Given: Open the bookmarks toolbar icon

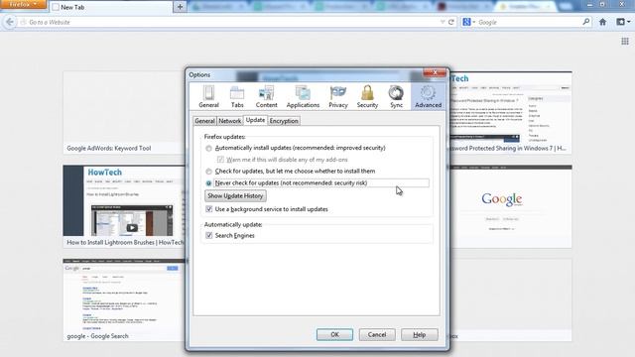Looking at the screenshot, I should (x=620, y=22).
